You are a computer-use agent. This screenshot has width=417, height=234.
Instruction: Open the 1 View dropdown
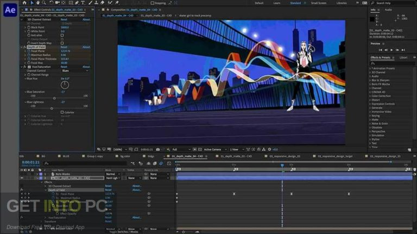click(237, 149)
